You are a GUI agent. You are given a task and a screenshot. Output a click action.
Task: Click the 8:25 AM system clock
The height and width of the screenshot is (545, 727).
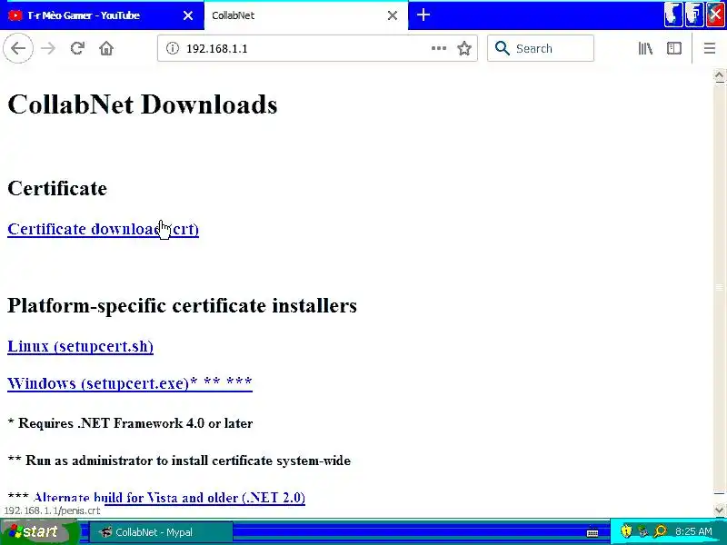(x=693, y=531)
